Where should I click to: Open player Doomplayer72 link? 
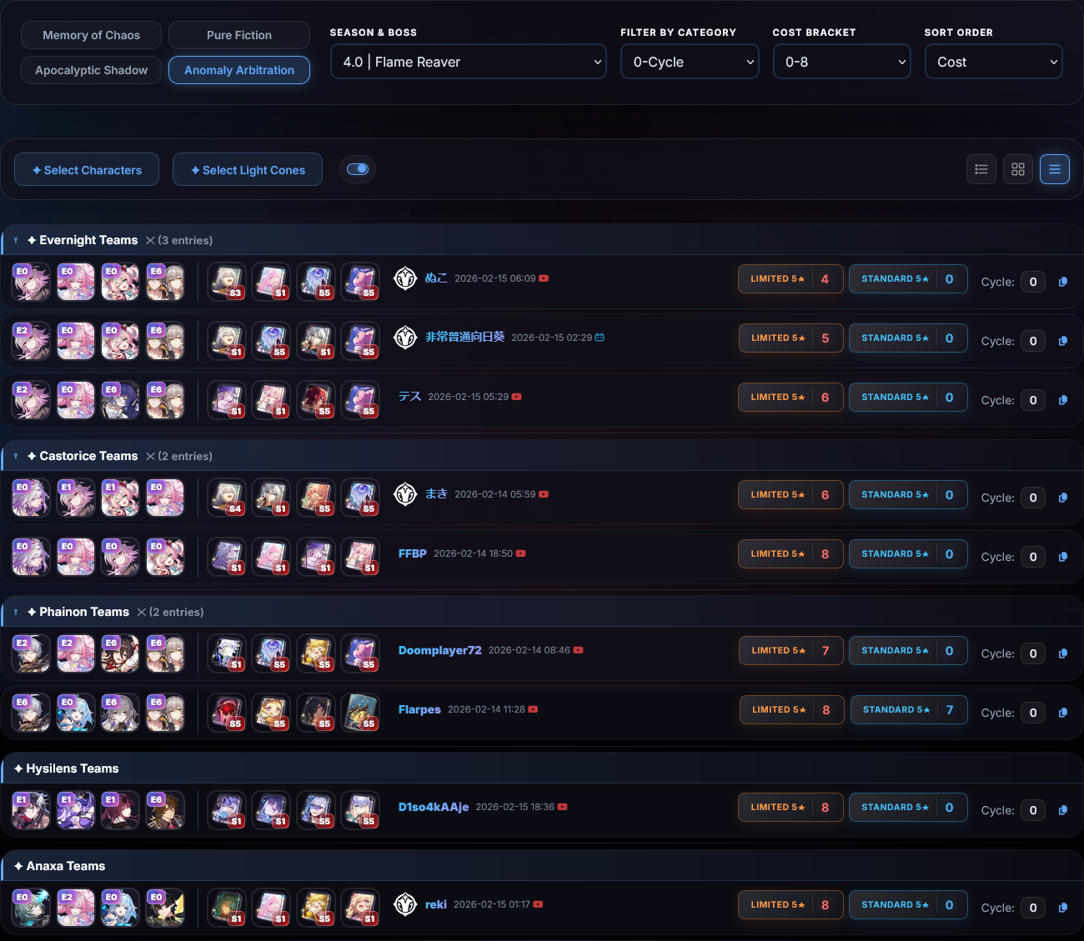click(x=440, y=650)
